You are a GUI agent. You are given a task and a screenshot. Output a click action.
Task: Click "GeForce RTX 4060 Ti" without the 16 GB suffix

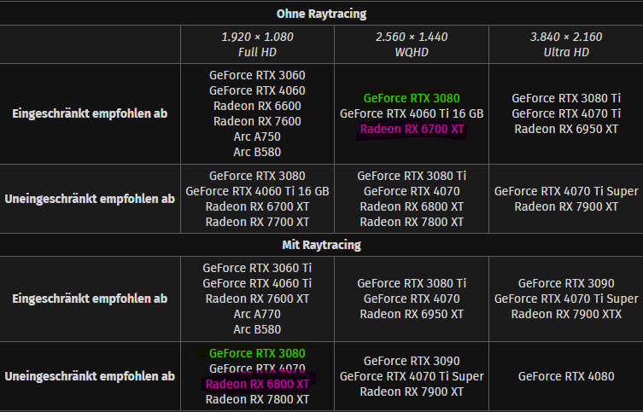pyautogui.click(x=258, y=283)
